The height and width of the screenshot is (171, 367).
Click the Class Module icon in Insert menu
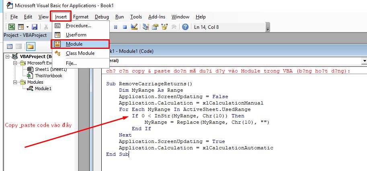click(x=57, y=53)
